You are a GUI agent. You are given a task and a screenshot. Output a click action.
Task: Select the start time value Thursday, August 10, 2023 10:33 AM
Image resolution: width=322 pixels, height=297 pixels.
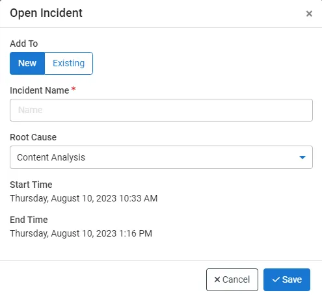[84, 198]
